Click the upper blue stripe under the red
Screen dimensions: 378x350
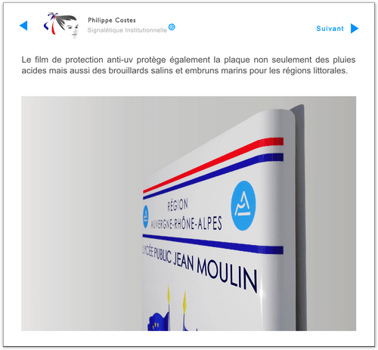(213, 176)
